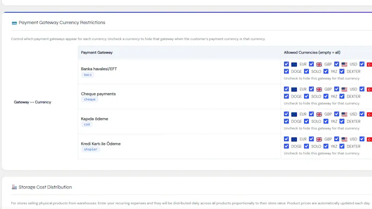Uncheck GBP for Kredi Kartı ile Ödeme
The width and height of the screenshot is (372, 209).
pyautogui.click(x=311, y=139)
